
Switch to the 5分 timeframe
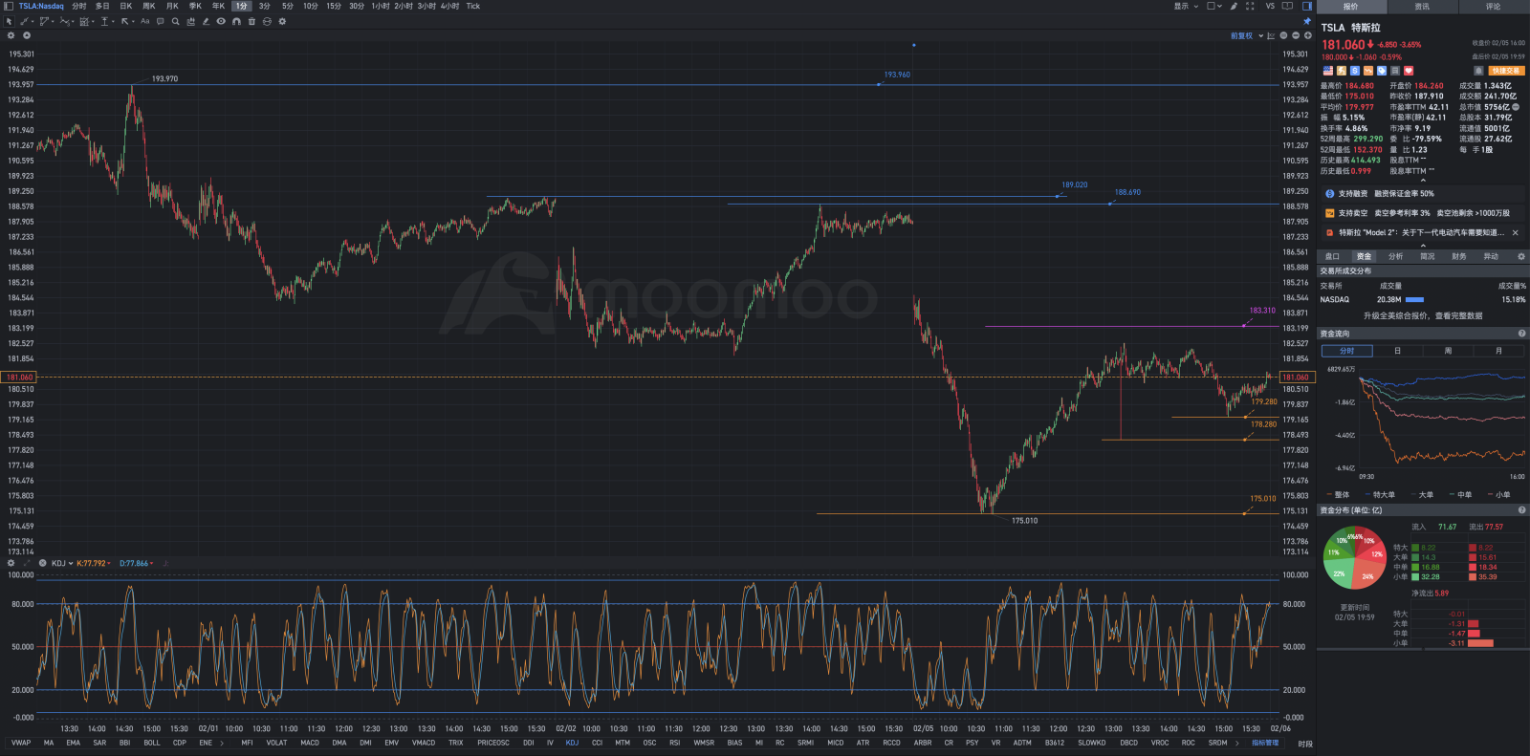tap(287, 6)
